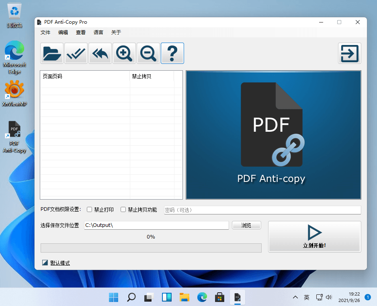Click the PDF Anti-Copy Pro title bar icon
Viewport: 377px width, 306px height.
[39, 22]
